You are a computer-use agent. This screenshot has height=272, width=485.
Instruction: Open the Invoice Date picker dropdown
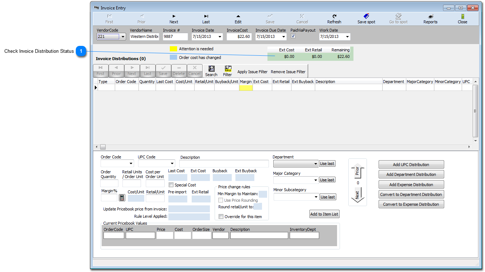[x=220, y=37]
